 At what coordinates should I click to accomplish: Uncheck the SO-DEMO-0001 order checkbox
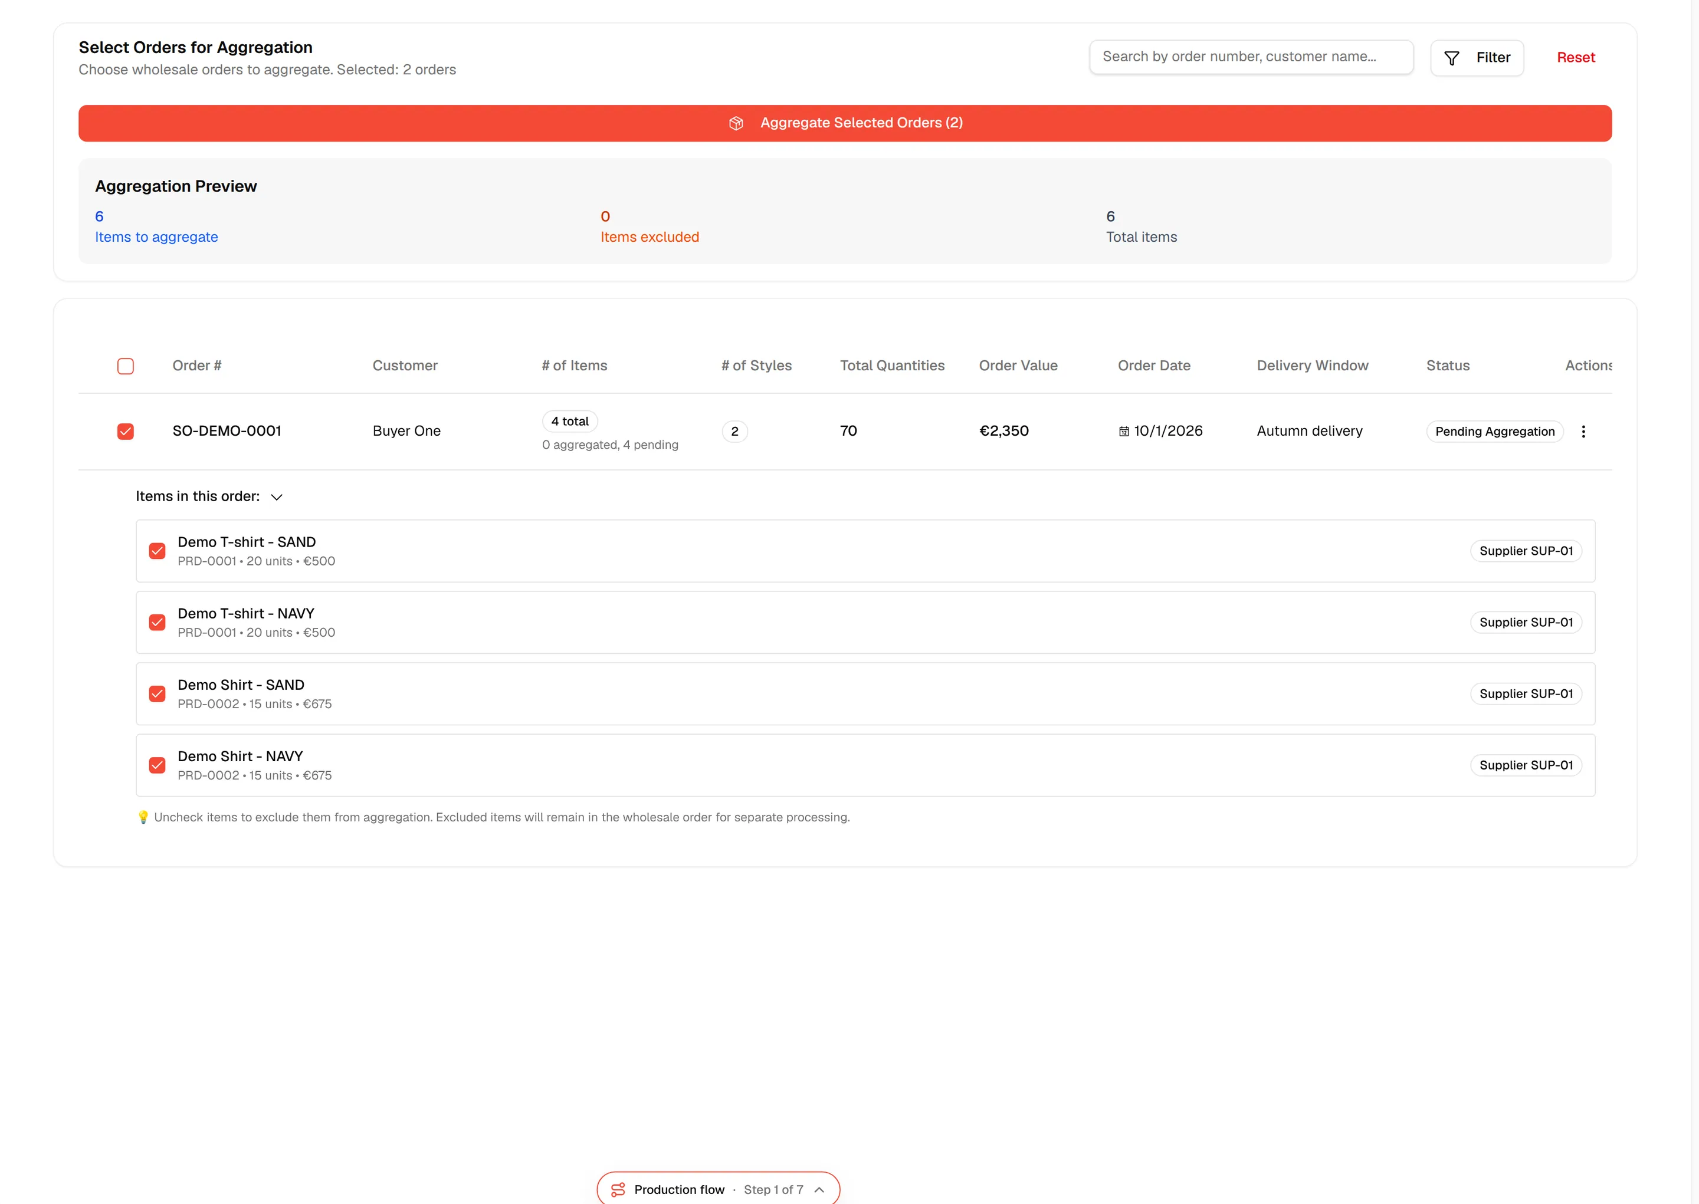pyautogui.click(x=125, y=432)
